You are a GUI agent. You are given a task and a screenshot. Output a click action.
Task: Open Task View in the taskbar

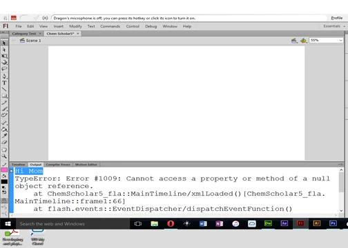(x=138, y=224)
